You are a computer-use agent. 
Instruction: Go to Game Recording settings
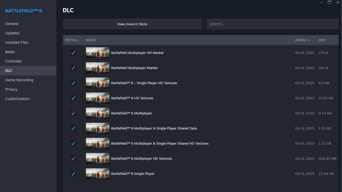pos(19,80)
